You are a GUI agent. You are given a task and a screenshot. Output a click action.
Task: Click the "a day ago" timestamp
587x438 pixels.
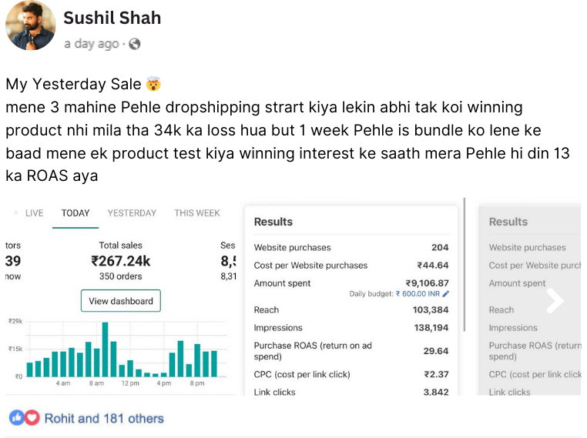92,45
